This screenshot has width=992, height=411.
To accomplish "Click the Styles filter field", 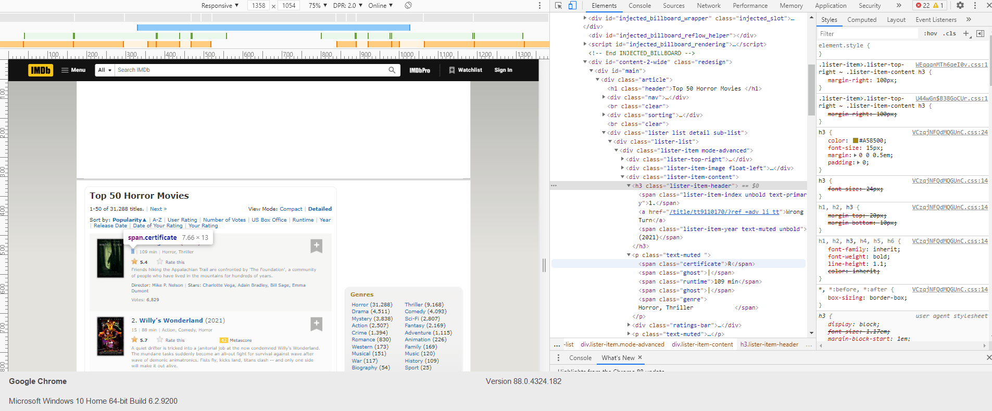I will click(x=867, y=34).
